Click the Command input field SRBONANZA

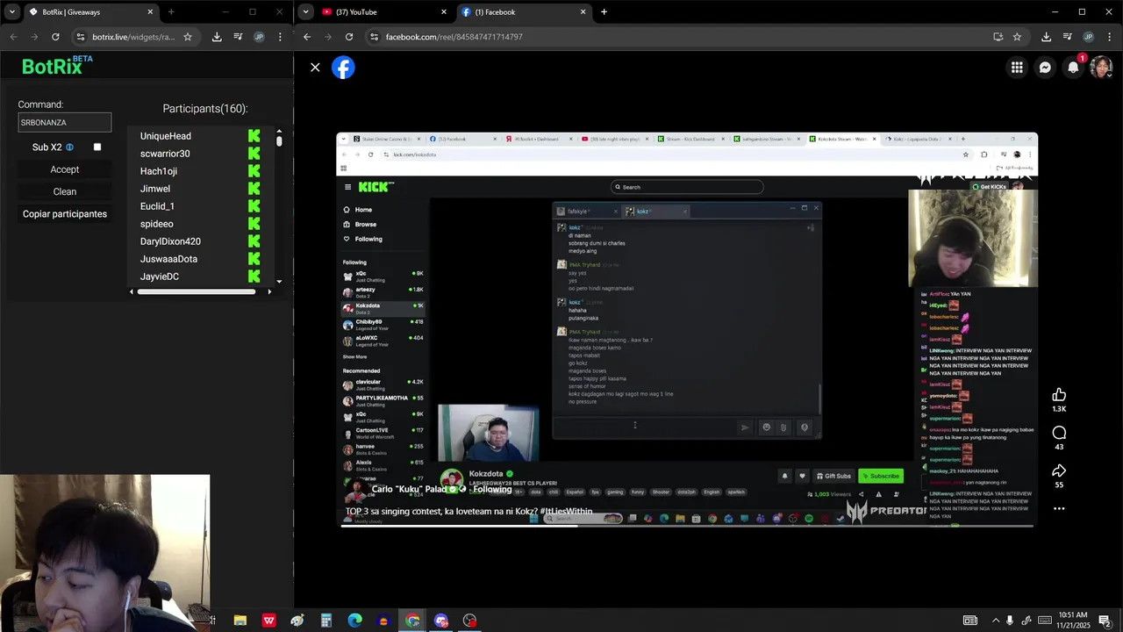(x=65, y=123)
